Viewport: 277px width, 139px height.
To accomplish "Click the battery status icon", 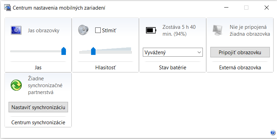I will click(x=151, y=30).
